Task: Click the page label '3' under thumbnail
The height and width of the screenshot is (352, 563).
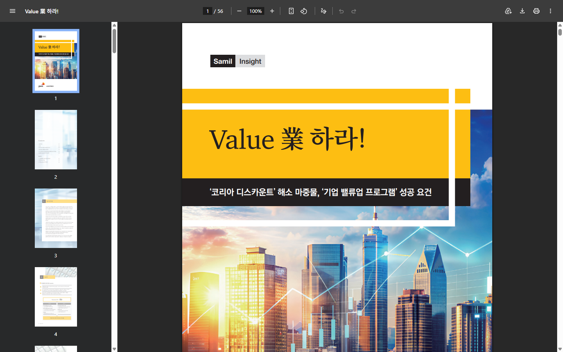Action: [56, 255]
